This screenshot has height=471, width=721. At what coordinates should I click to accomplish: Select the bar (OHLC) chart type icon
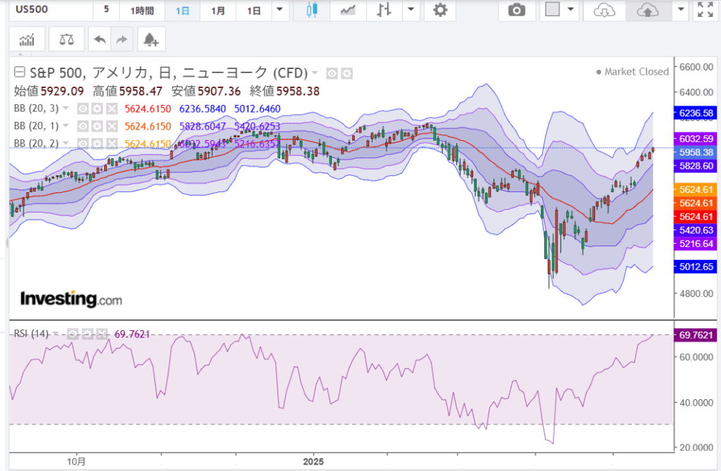[x=384, y=10]
